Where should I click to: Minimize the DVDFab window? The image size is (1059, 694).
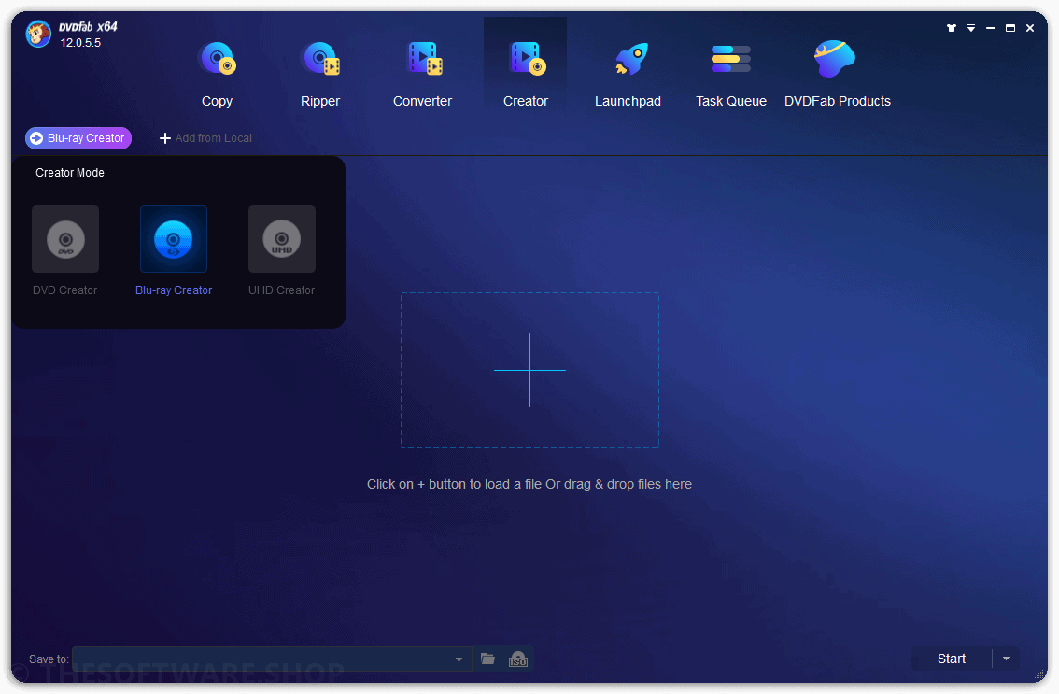pyautogui.click(x=991, y=28)
